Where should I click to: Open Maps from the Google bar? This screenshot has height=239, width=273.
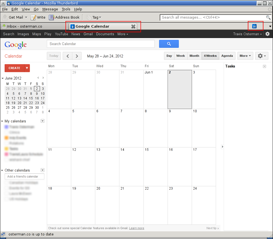pos(37,34)
